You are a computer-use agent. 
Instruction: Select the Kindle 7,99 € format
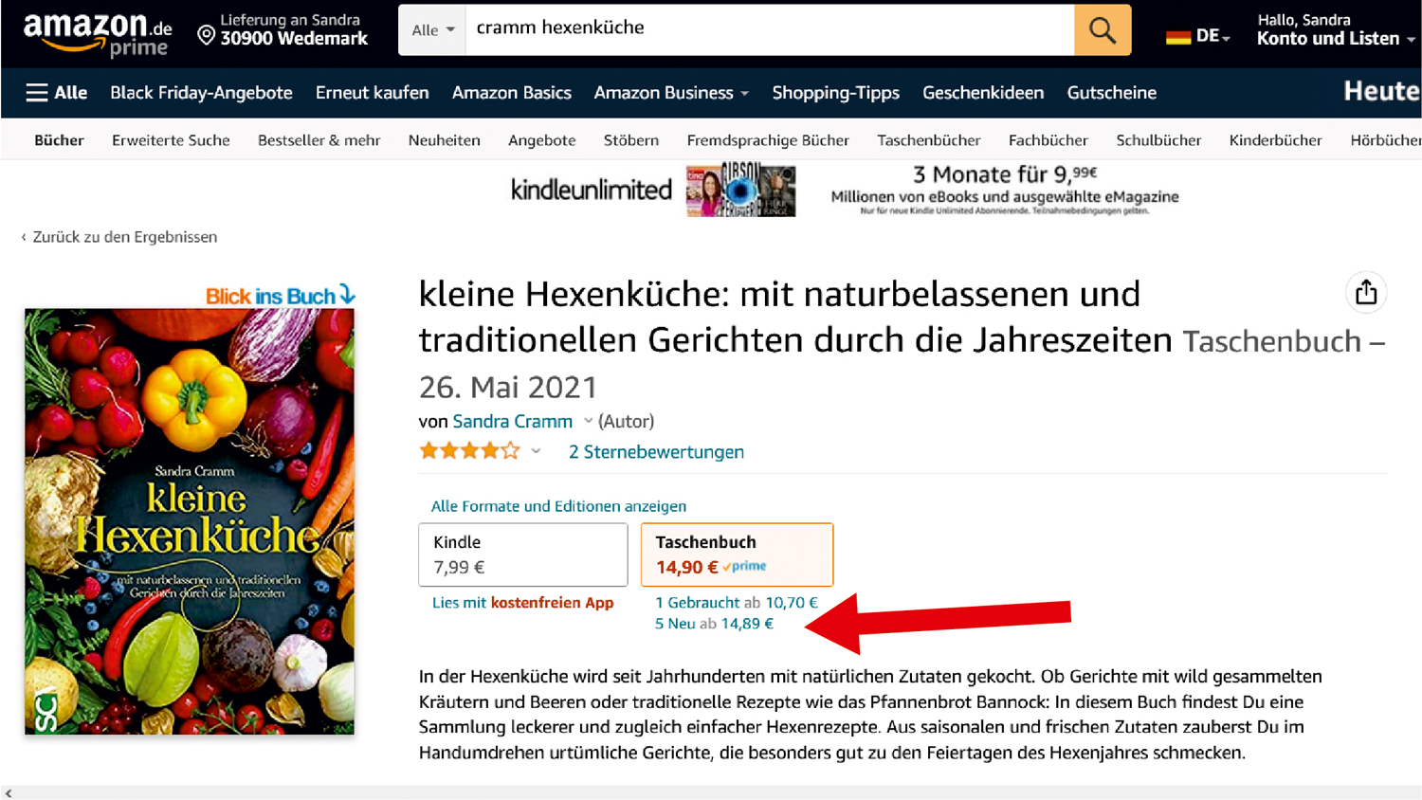click(x=523, y=555)
